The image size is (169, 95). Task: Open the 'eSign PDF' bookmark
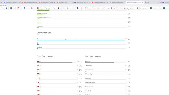pos(117,8)
